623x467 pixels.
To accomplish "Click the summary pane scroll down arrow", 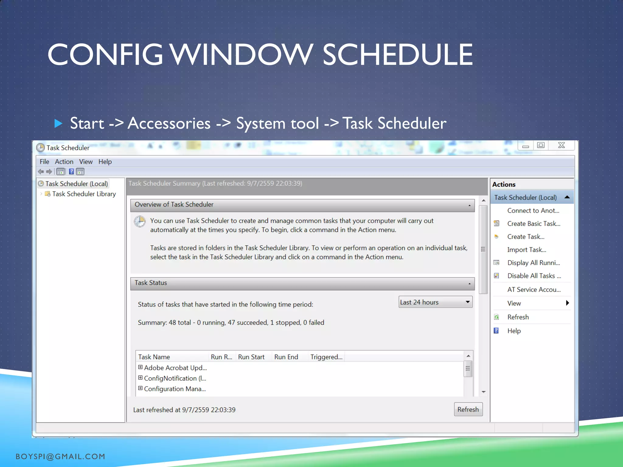I will click(483, 392).
